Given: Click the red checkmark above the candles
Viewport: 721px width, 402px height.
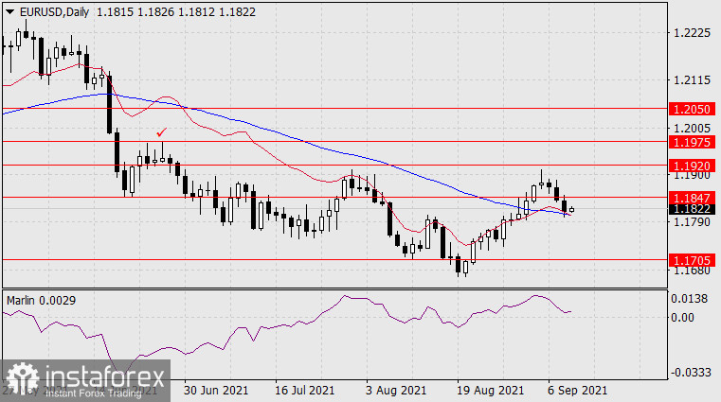Looking at the screenshot, I should click(x=162, y=133).
